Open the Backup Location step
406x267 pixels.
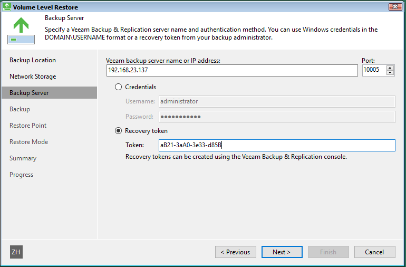[x=33, y=60]
